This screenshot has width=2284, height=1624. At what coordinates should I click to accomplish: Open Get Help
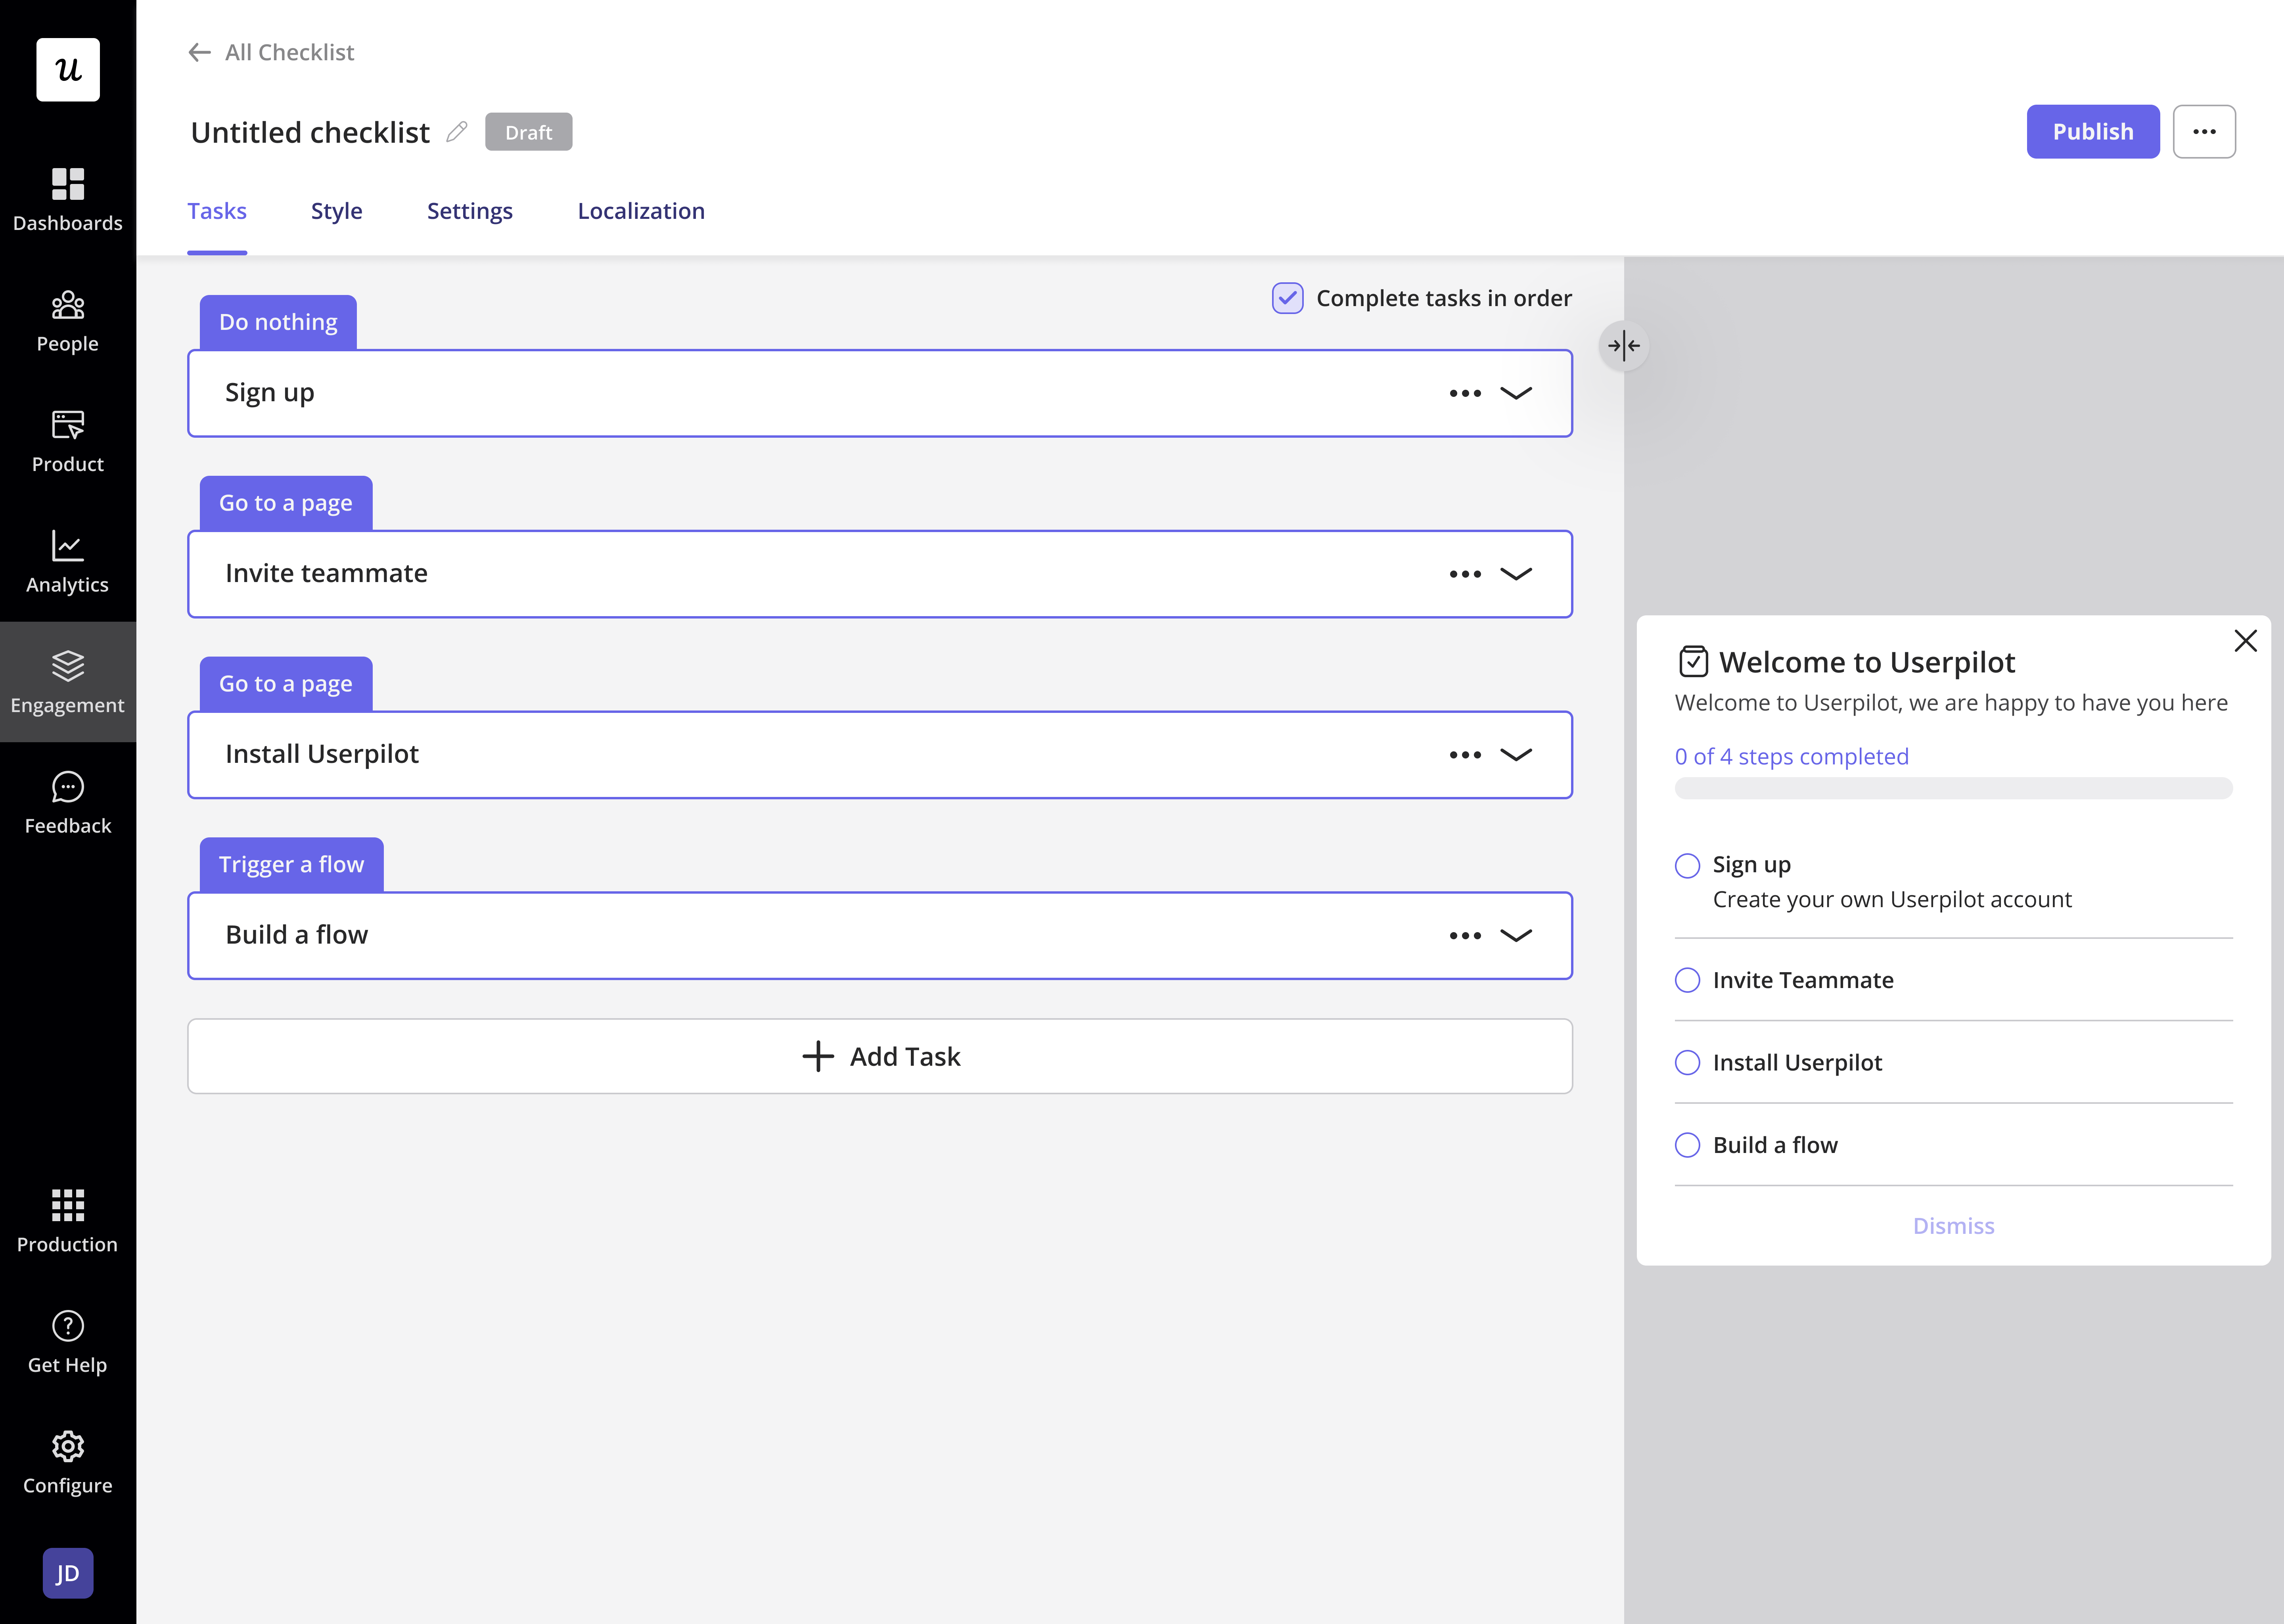pos(68,1342)
